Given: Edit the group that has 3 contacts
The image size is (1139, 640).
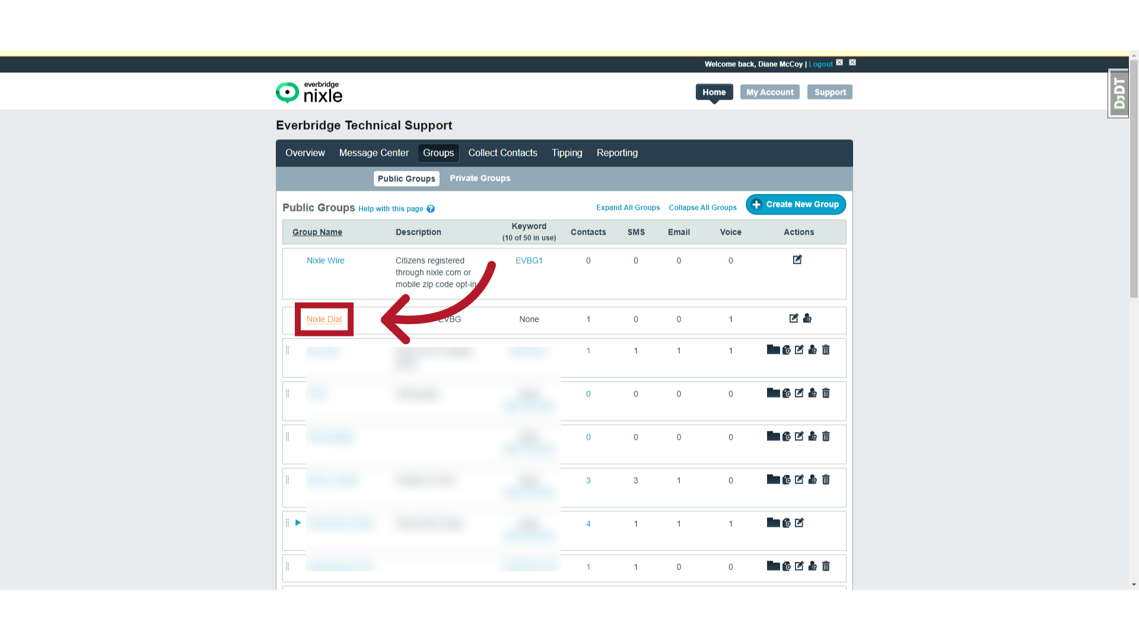Looking at the screenshot, I should 799,479.
